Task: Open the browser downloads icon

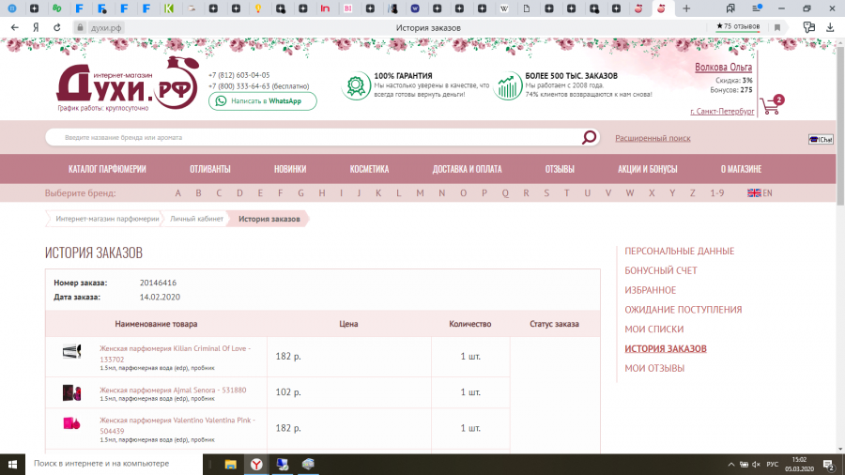Action: pyautogui.click(x=830, y=27)
